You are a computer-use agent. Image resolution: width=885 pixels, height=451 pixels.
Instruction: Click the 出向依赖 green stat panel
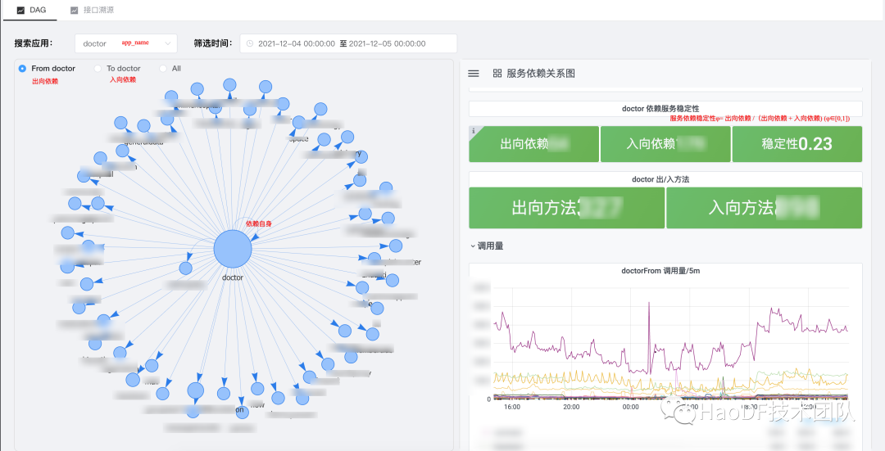click(x=533, y=144)
